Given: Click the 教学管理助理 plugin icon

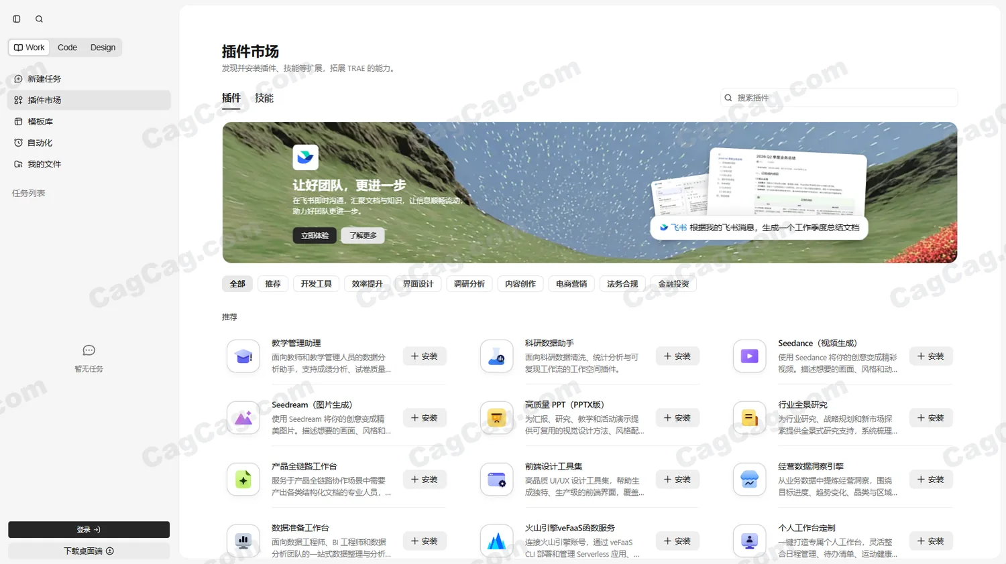Looking at the screenshot, I should 243,356.
